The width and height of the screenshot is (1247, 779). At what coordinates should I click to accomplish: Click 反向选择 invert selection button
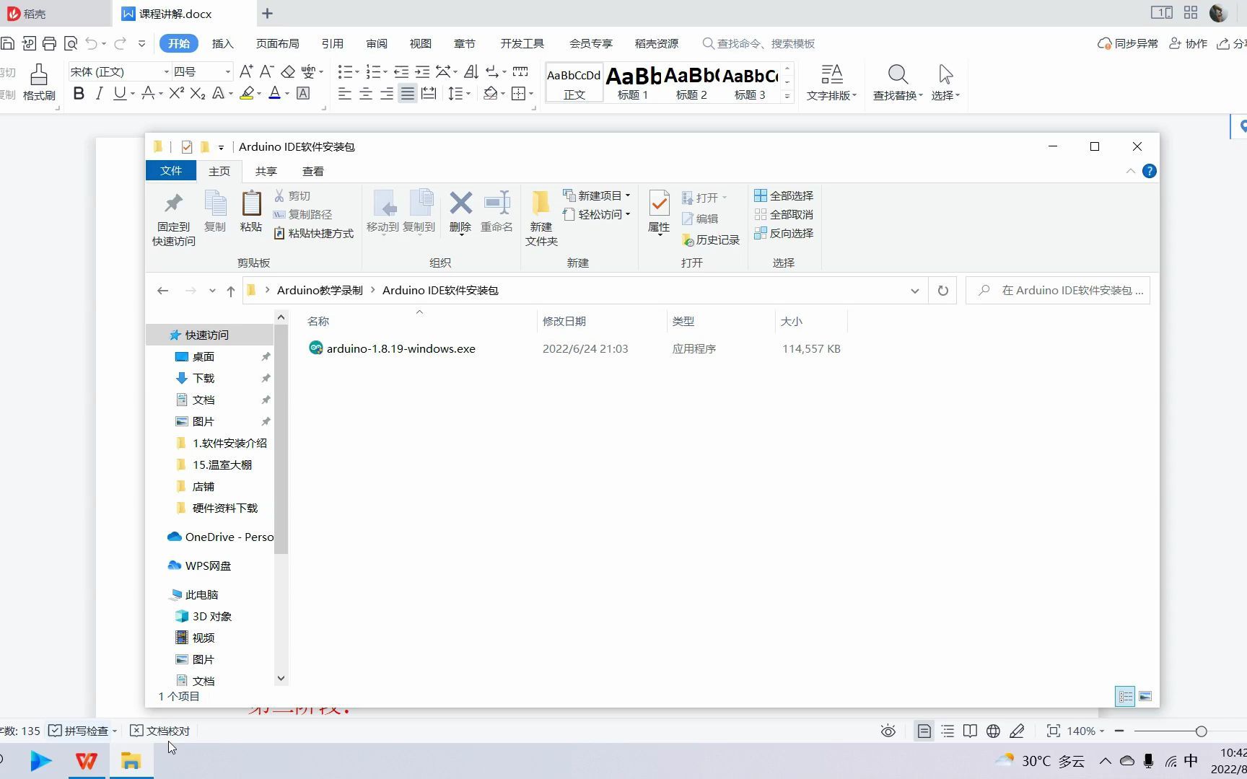point(784,233)
